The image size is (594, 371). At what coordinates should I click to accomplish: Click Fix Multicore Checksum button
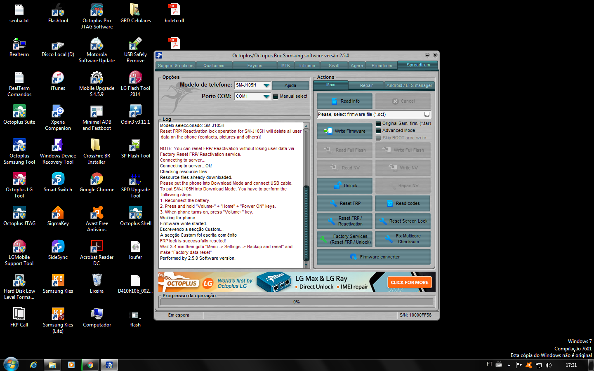403,239
